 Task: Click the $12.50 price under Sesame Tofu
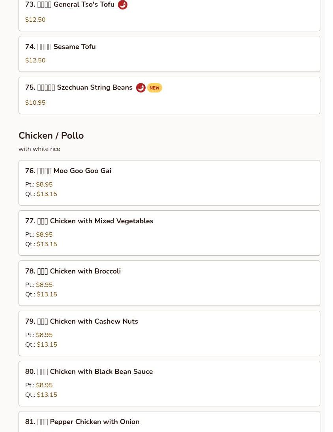pos(35,60)
